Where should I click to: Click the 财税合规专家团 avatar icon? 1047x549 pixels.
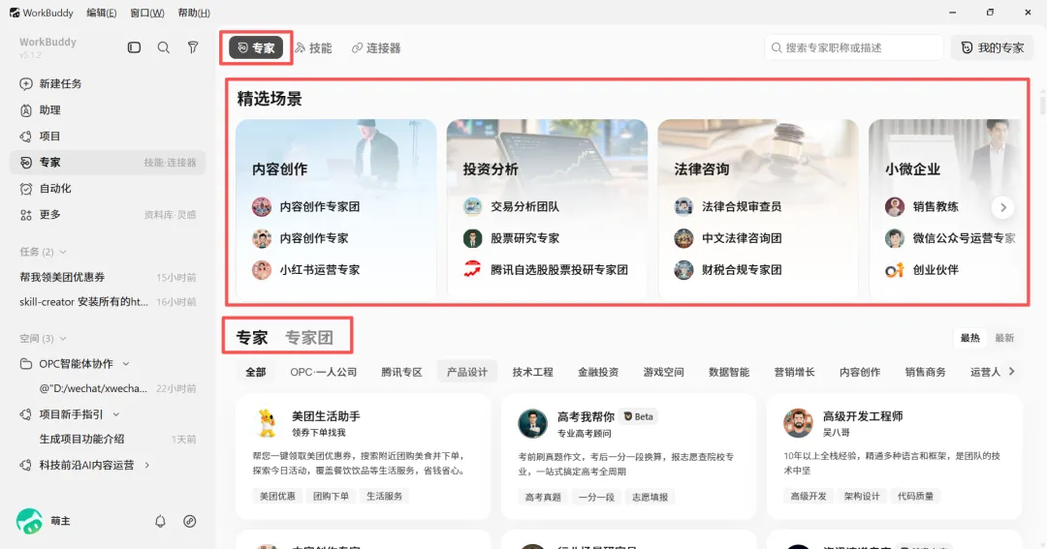tap(683, 270)
